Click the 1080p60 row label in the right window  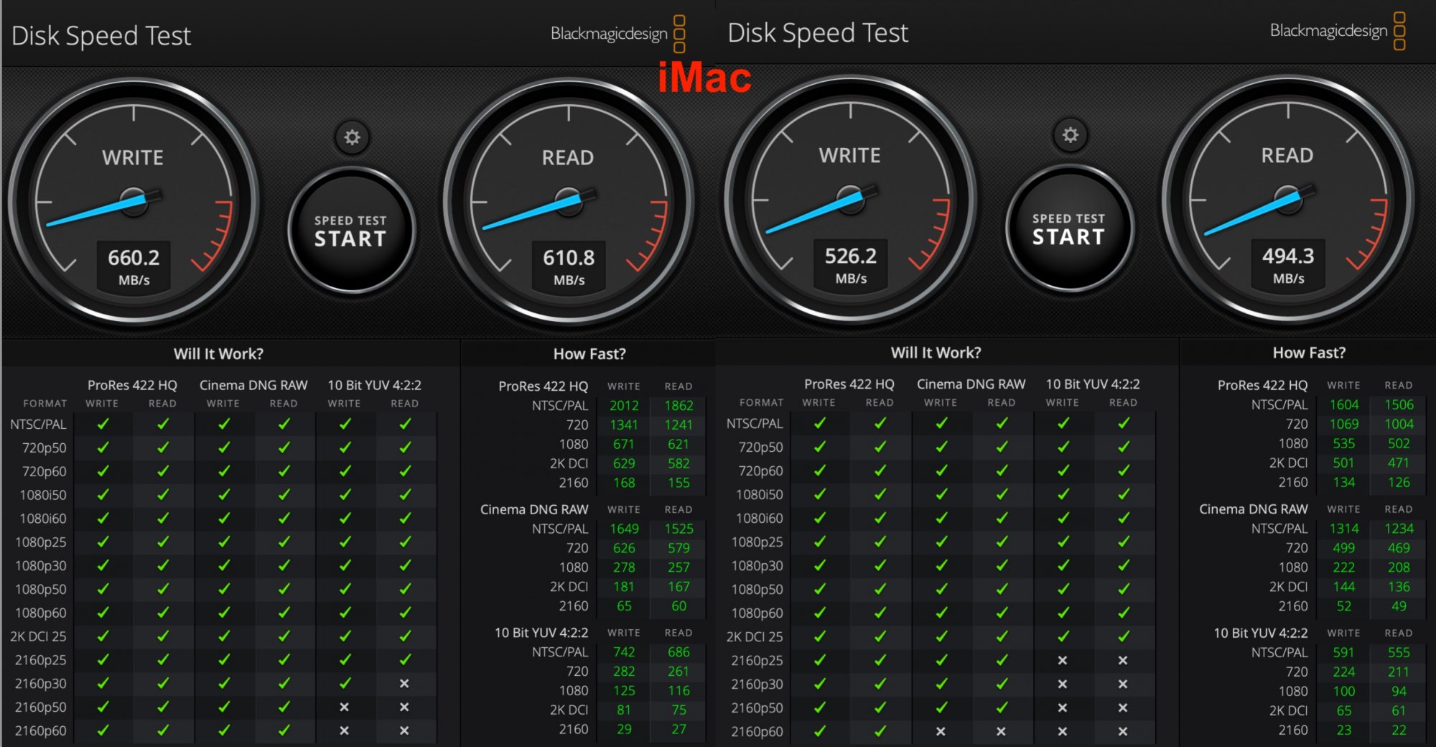(757, 613)
